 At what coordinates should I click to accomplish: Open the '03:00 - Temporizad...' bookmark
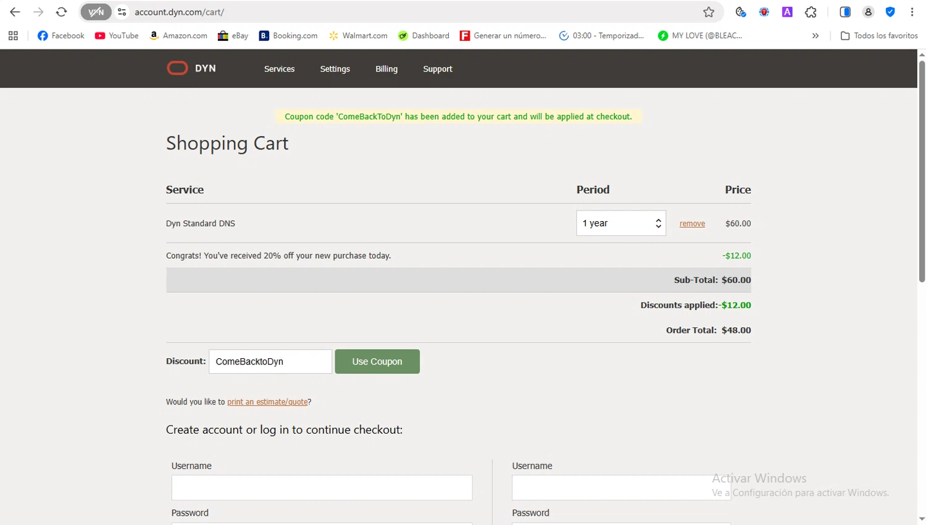tap(601, 36)
